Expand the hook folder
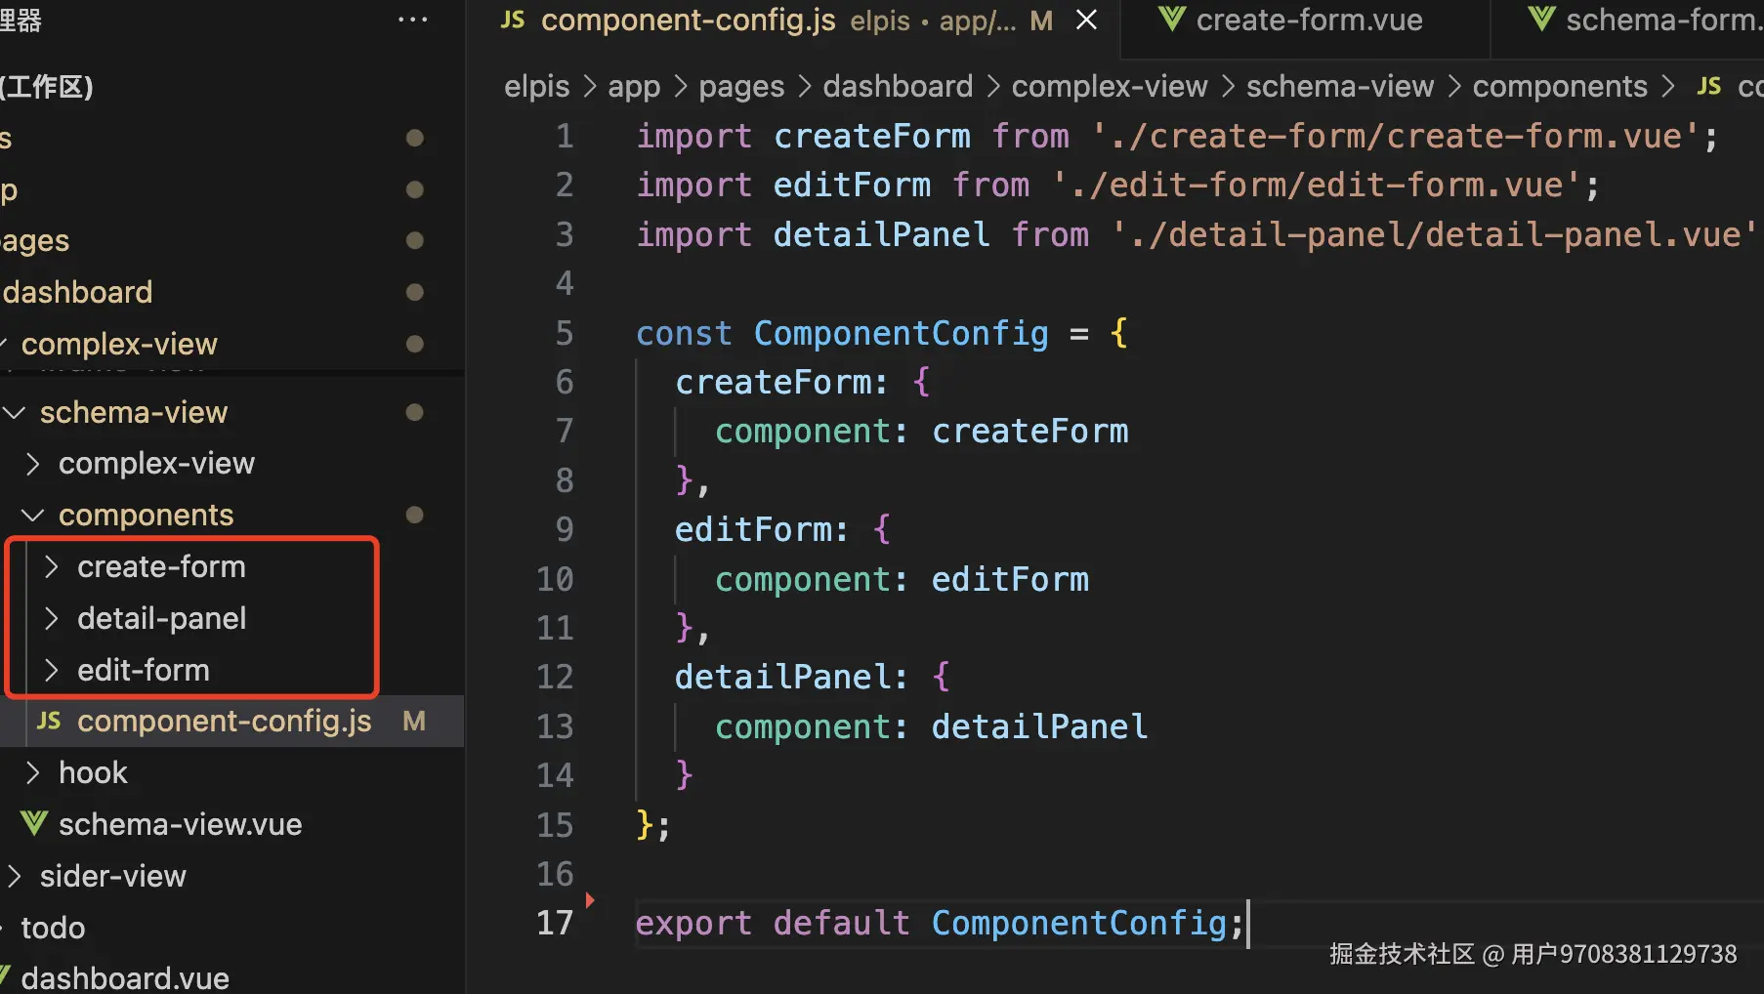This screenshot has width=1764, height=994. (x=33, y=773)
